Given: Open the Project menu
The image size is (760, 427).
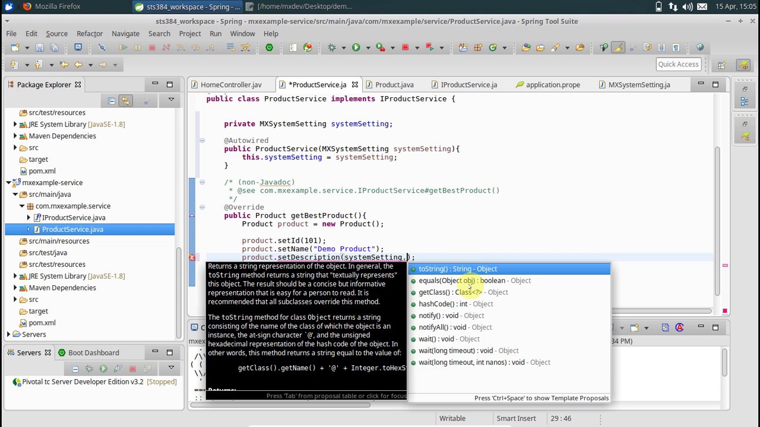Looking at the screenshot, I should (190, 34).
